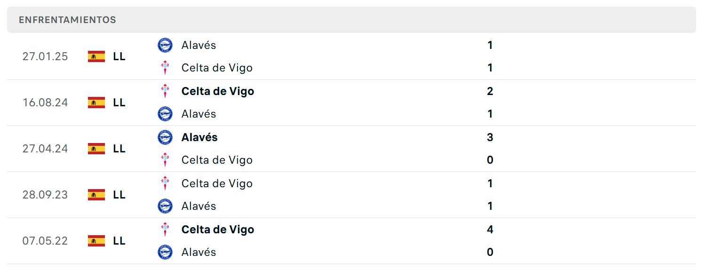
Task: Click score 3 of Alavés on 27.04.24
Action: (490, 137)
